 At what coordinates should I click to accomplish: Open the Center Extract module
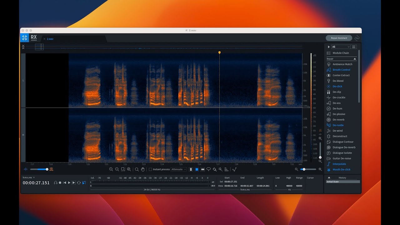click(341, 75)
